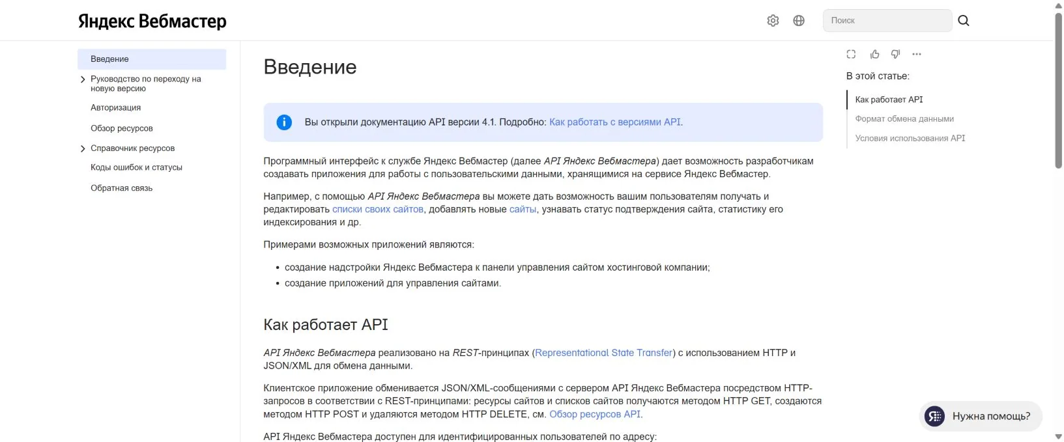The image size is (1064, 442).
Task: Open Обратная связь in the sidebar
Action: tap(121, 188)
